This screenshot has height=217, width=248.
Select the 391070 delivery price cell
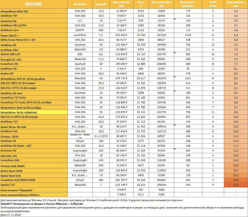pos(161,78)
